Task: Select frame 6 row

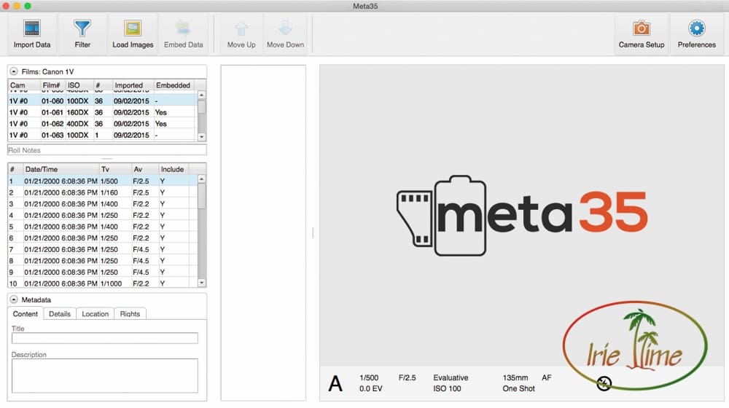Action: 102,238
